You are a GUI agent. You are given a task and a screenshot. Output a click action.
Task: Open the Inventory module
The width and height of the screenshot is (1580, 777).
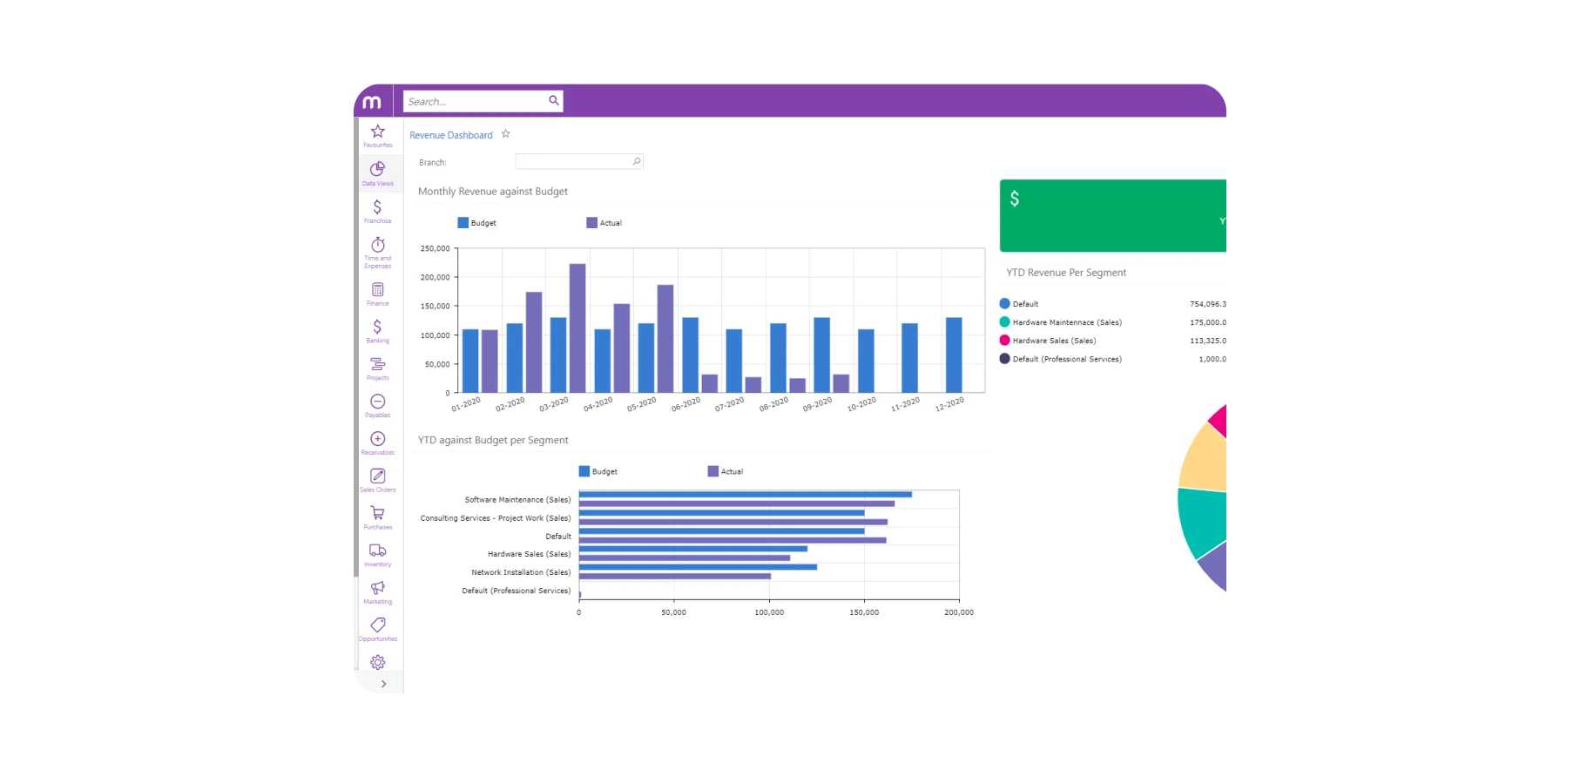click(x=378, y=555)
